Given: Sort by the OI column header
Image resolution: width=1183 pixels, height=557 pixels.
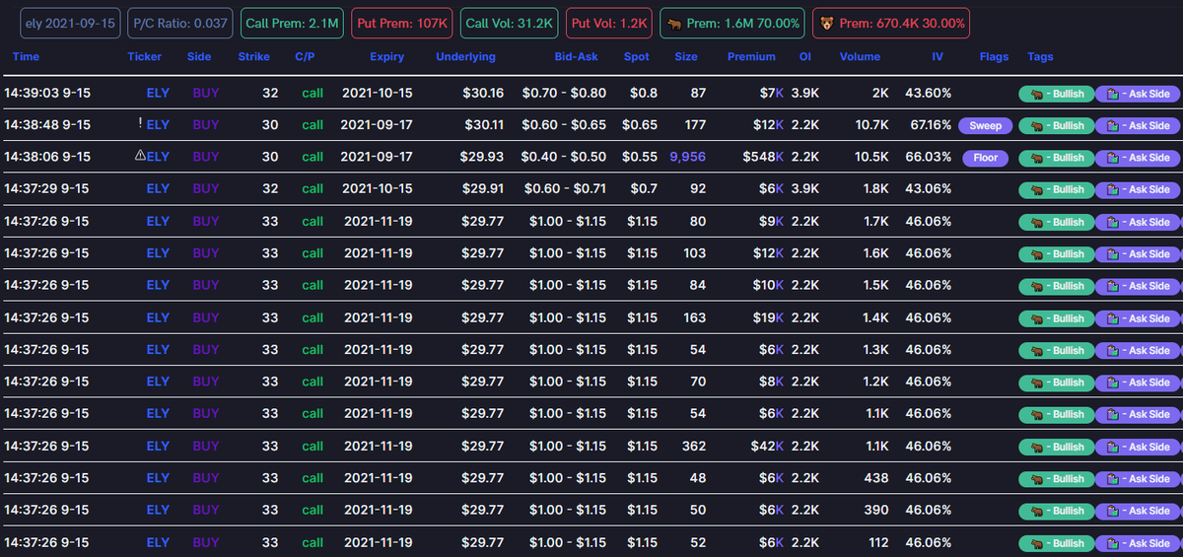Looking at the screenshot, I should (805, 57).
